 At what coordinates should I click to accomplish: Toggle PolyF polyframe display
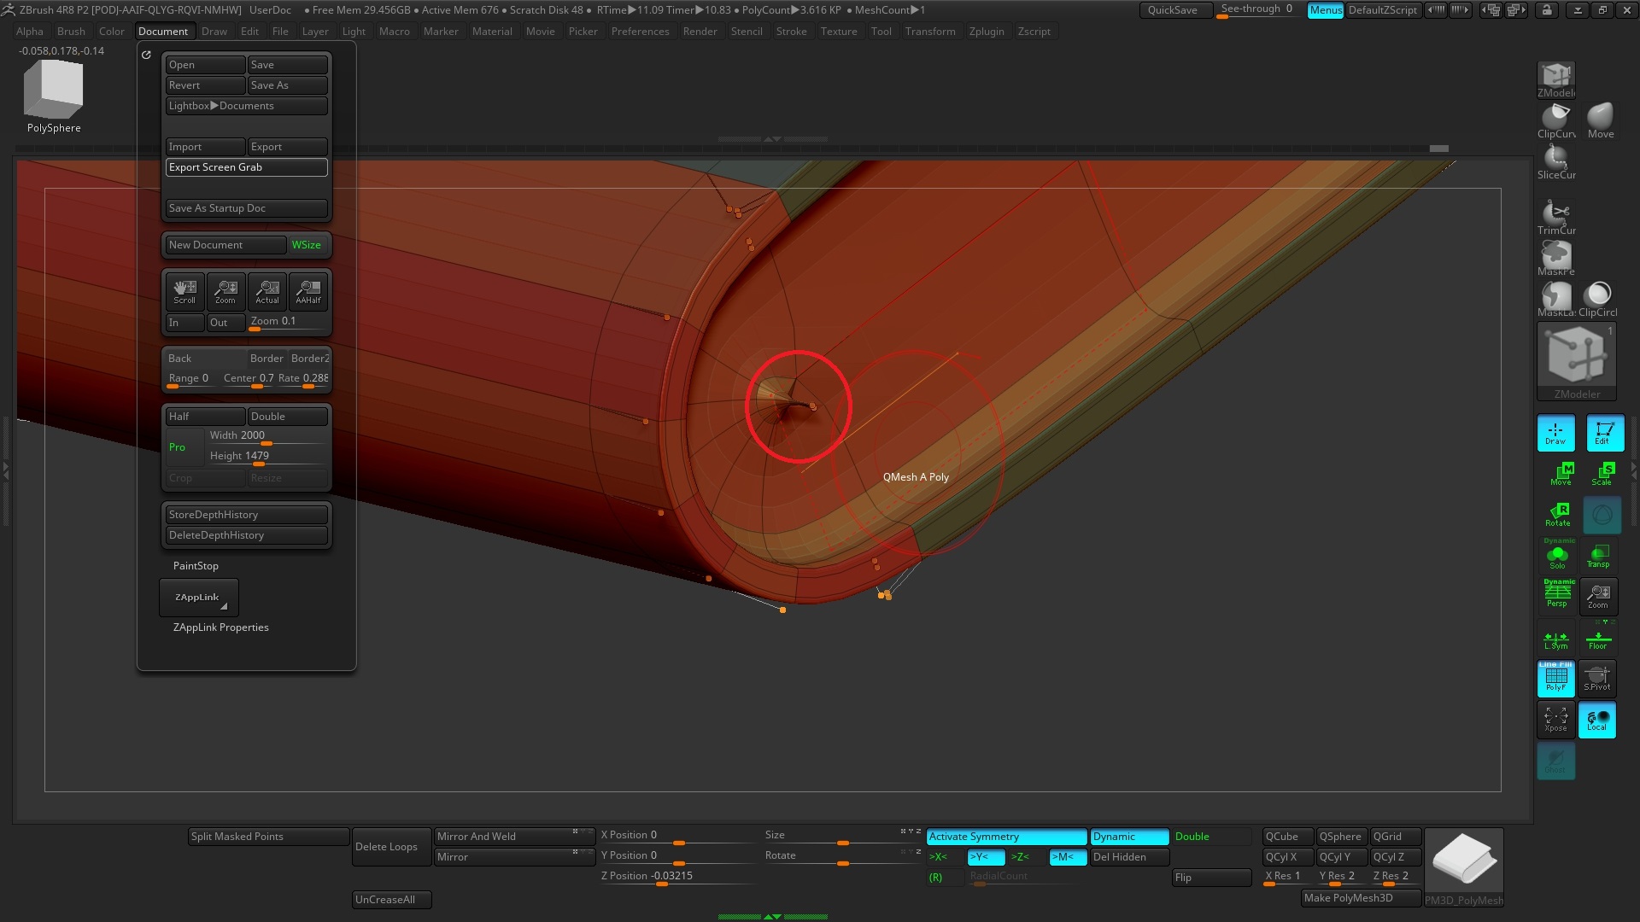(1555, 679)
